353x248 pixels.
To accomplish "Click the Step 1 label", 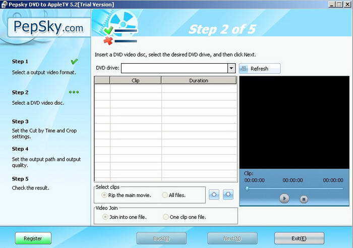I will pos(20,61).
